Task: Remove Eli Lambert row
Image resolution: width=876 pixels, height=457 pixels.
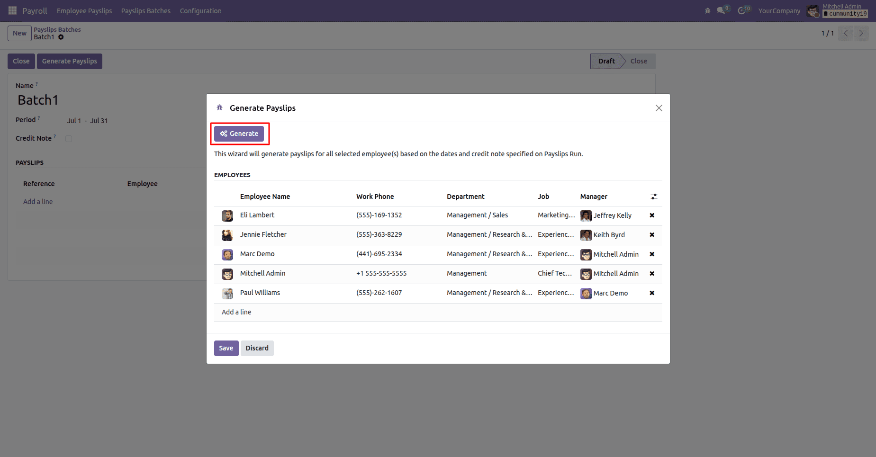Action: 652,215
